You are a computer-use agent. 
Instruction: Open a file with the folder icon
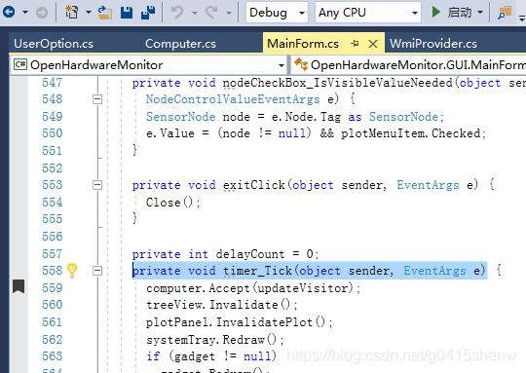(x=105, y=12)
